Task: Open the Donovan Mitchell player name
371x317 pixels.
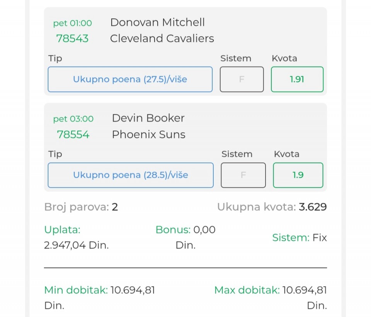Action: (x=157, y=22)
